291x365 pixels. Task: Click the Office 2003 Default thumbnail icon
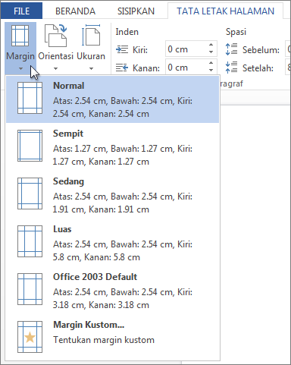pyautogui.click(x=30, y=289)
